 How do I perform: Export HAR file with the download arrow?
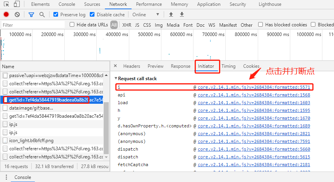pyautogui.click(x=182, y=14)
